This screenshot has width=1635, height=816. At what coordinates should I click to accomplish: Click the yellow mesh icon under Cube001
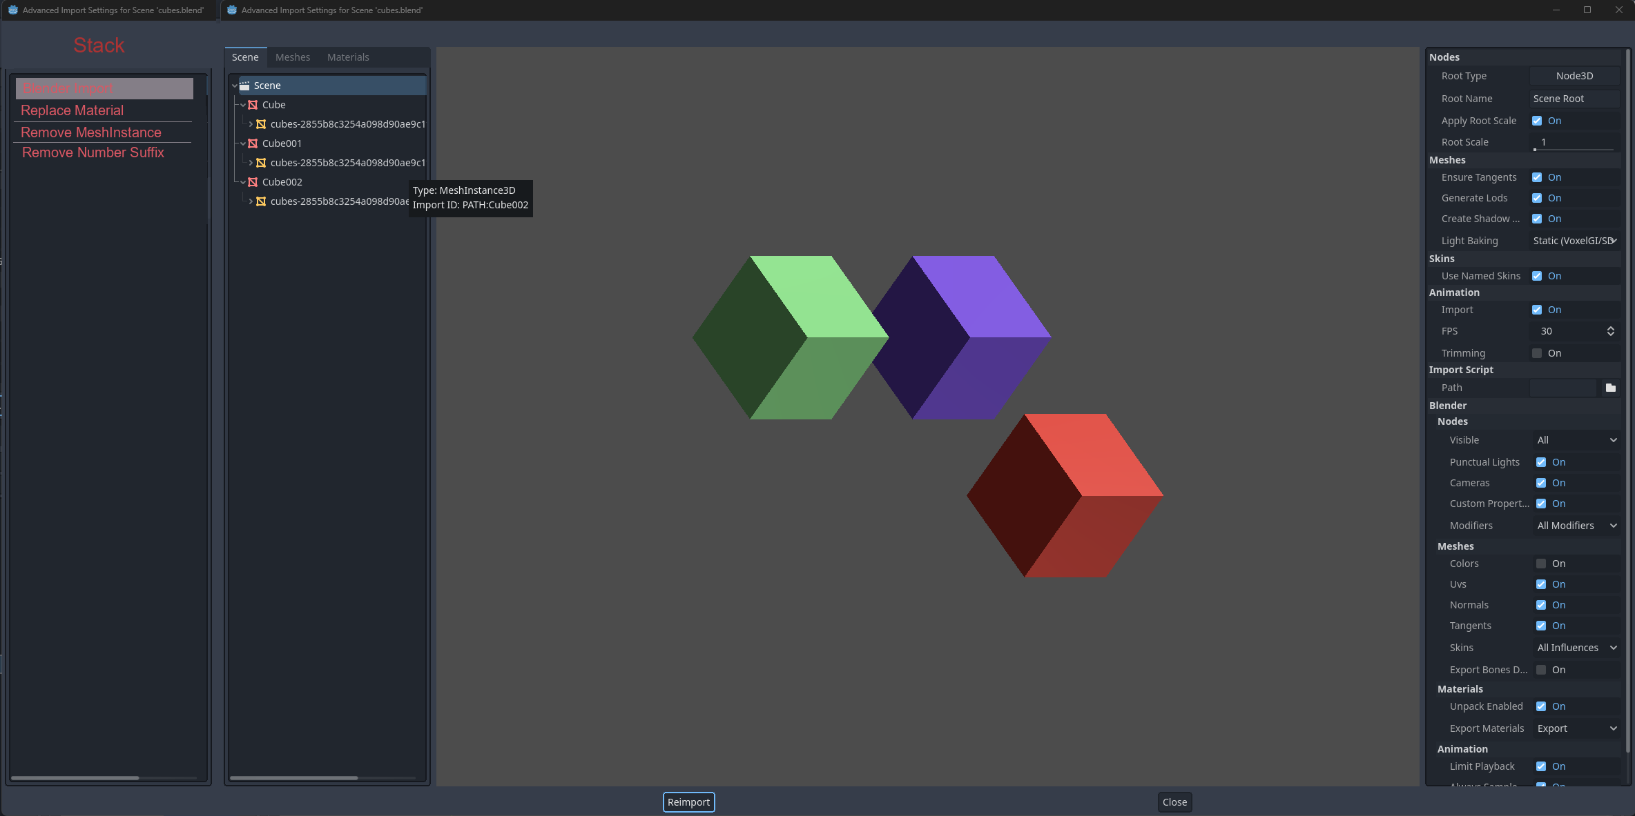tap(261, 163)
